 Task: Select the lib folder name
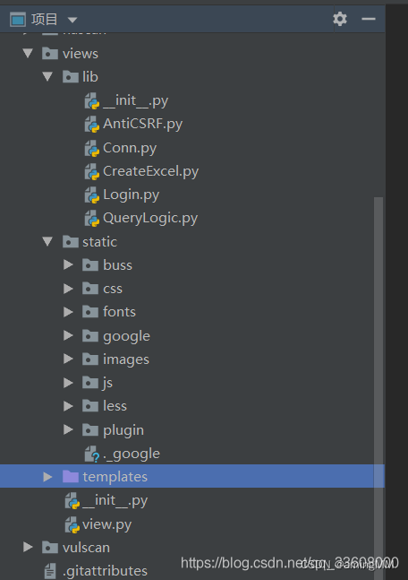[90, 76]
